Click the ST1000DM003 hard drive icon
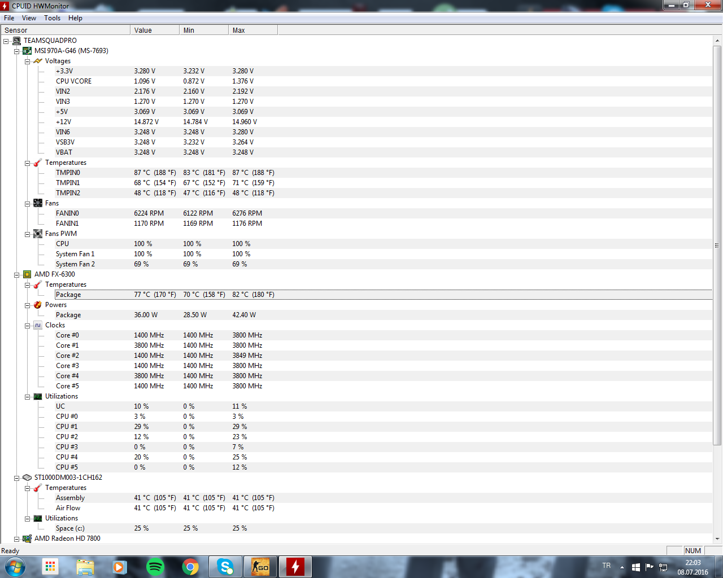723x578 pixels. (27, 478)
